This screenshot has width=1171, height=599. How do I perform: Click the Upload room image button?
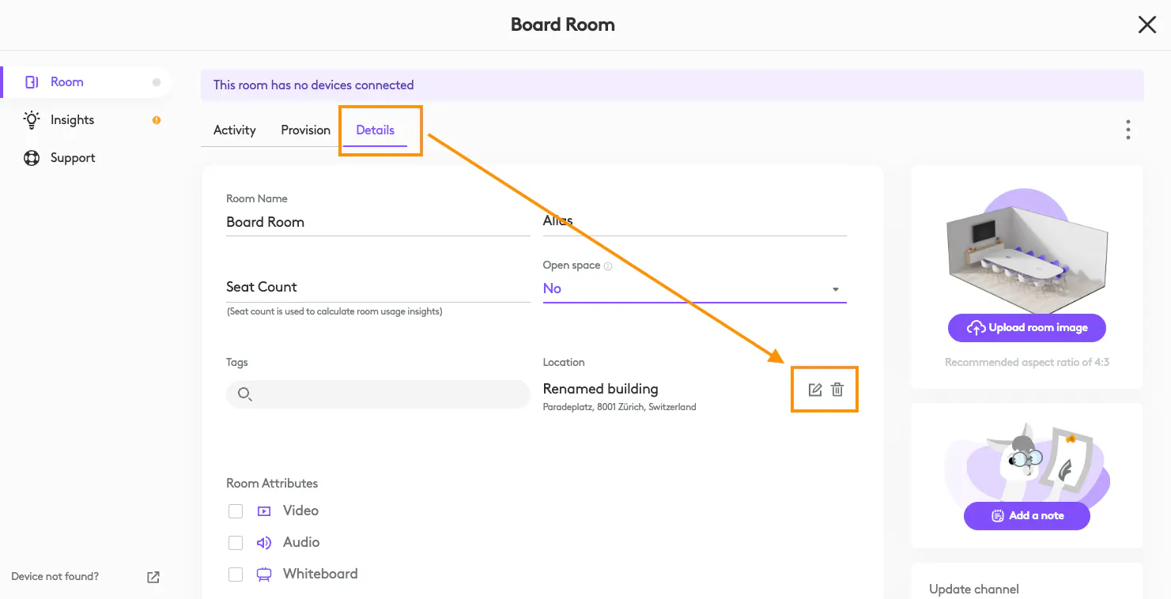1026,328
